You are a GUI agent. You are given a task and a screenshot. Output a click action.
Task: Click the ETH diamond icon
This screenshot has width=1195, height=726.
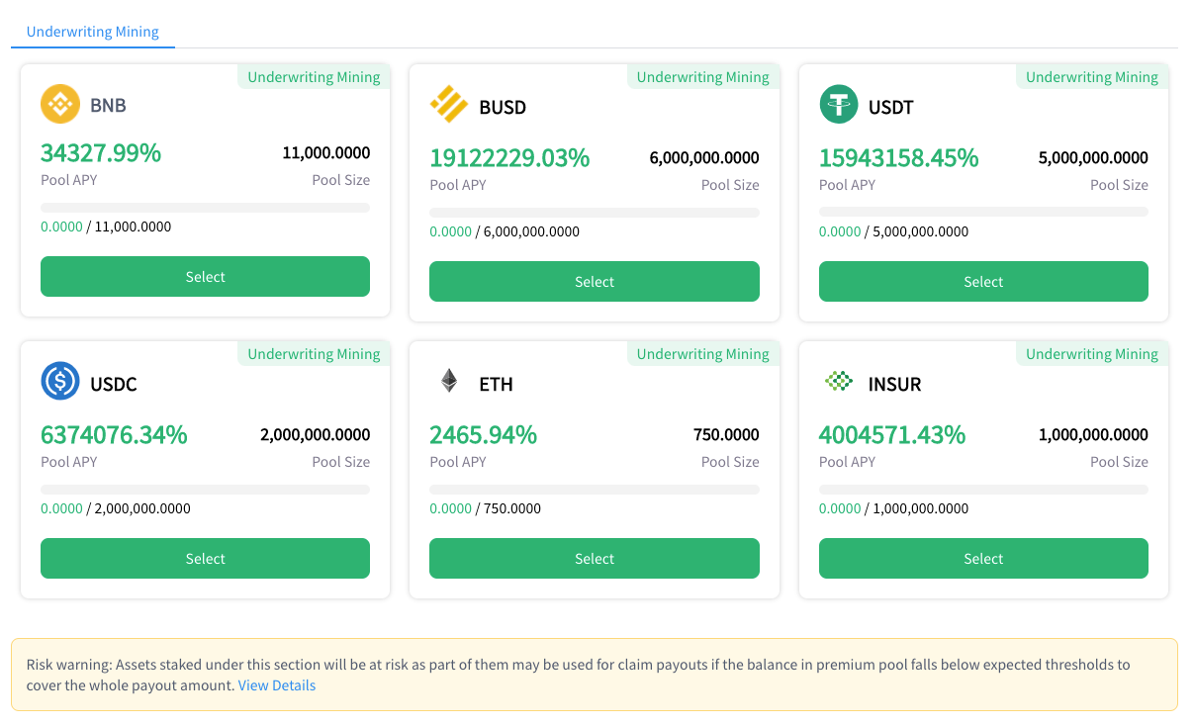[449, 381]
